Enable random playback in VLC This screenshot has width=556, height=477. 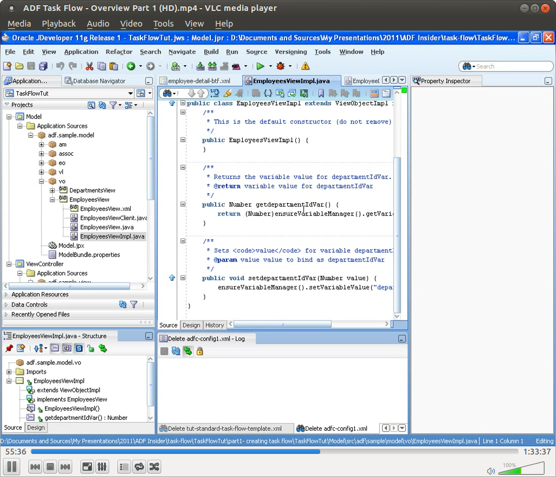tap(155, 467)
